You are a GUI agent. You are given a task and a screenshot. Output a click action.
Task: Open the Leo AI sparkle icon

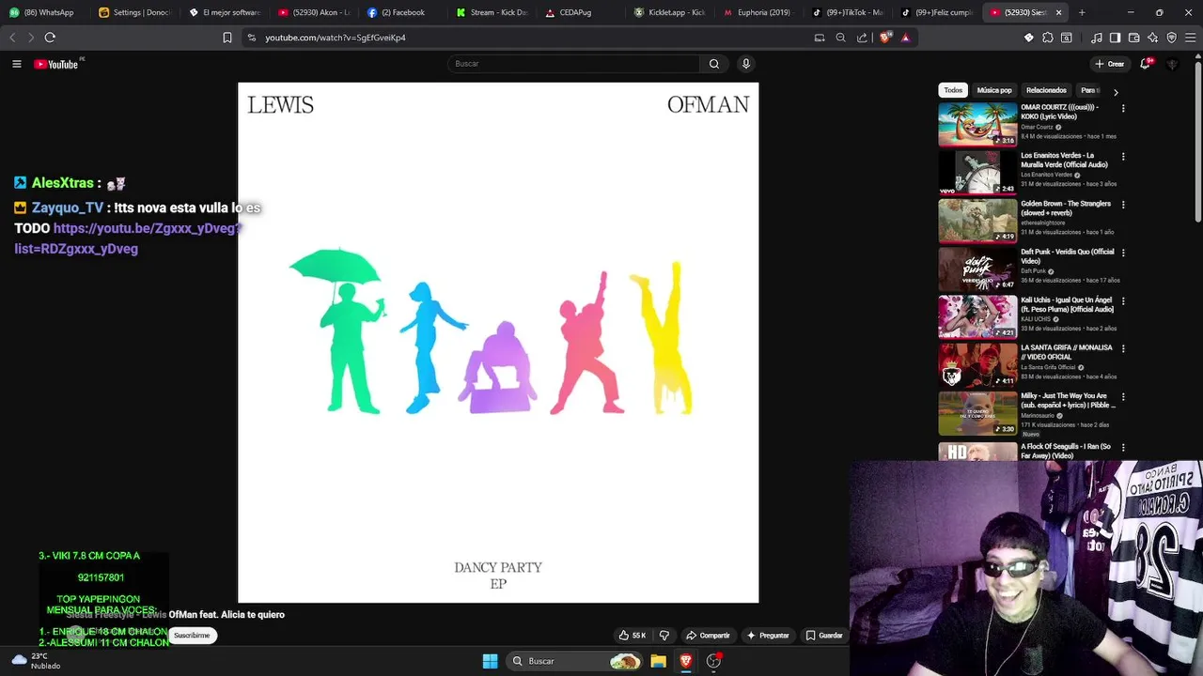1153,38
